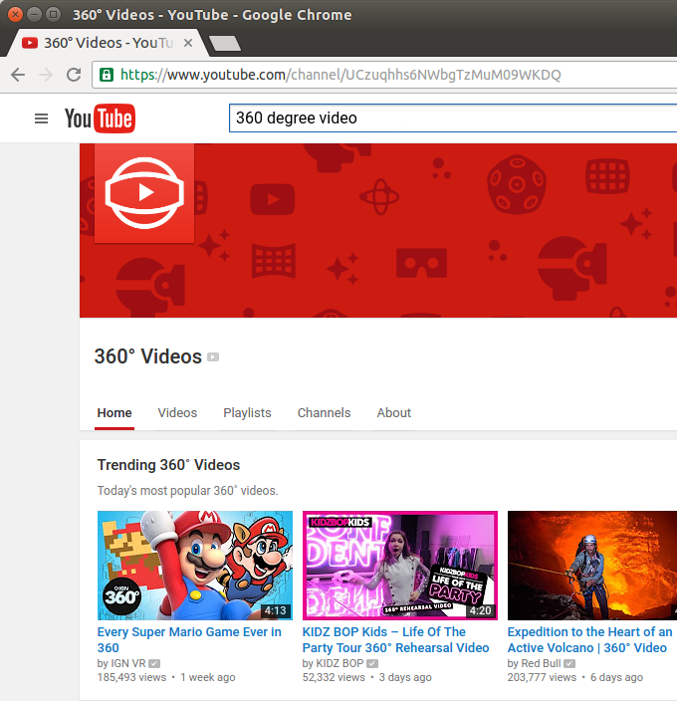Open 'KIDZ BOP Kids – Life Of The Party Tour' title
The height and width of the screenshot is (701, 677).
coord(396,639)
